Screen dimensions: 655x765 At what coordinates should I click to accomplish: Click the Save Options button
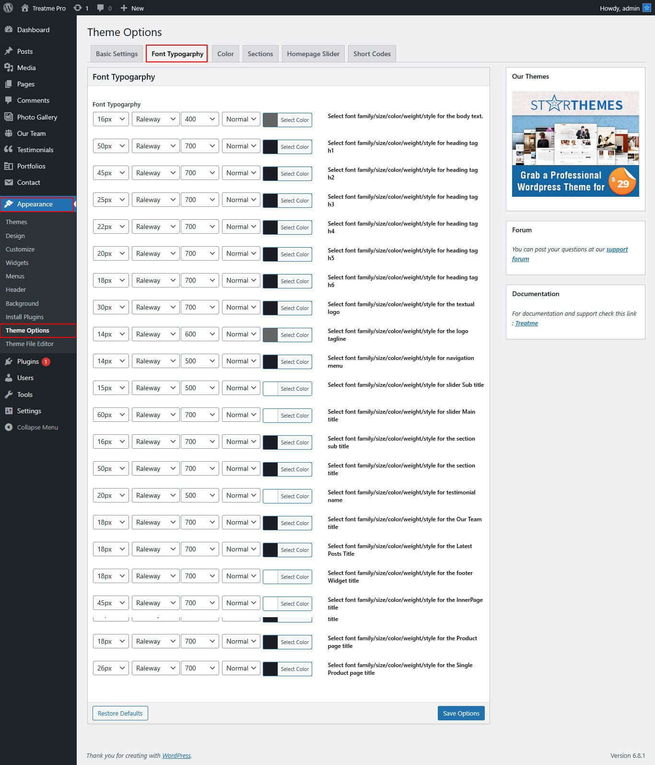click(461, 713)
